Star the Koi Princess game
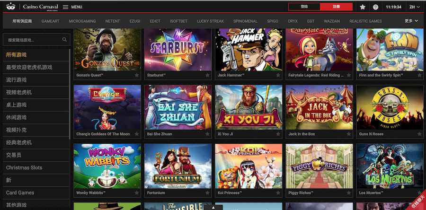This screenshot has height=210, width=426. (x=278, y=193)
